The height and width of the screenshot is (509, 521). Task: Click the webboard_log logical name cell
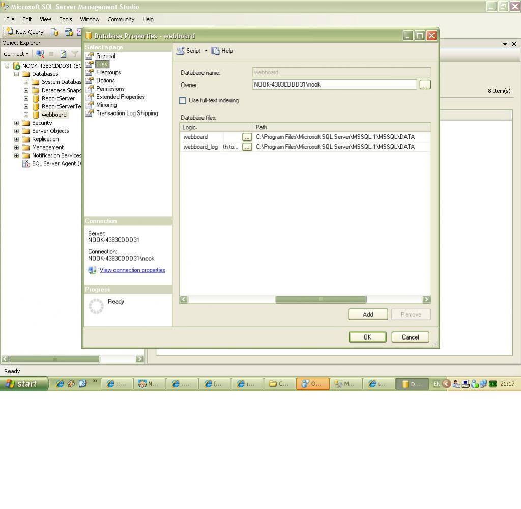200,147
